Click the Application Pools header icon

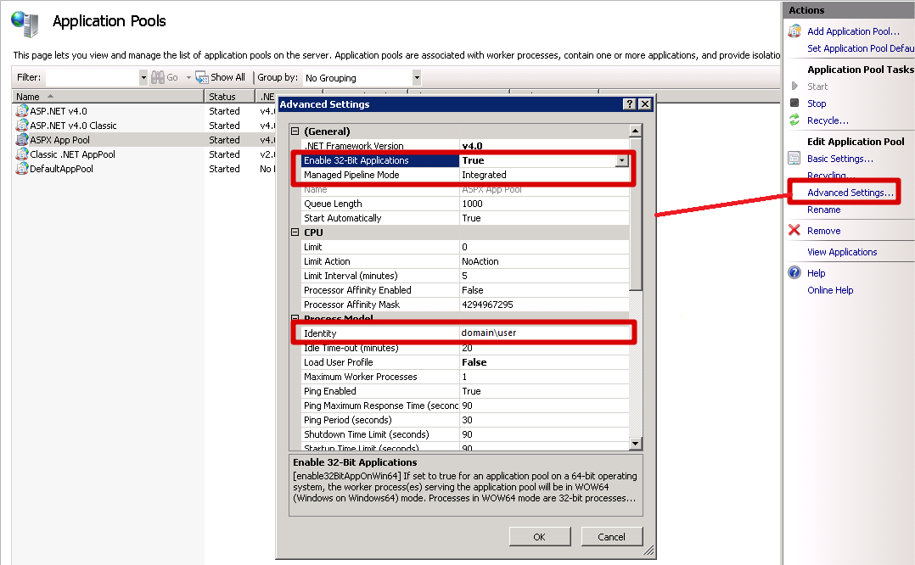click(x=25, y=24)
